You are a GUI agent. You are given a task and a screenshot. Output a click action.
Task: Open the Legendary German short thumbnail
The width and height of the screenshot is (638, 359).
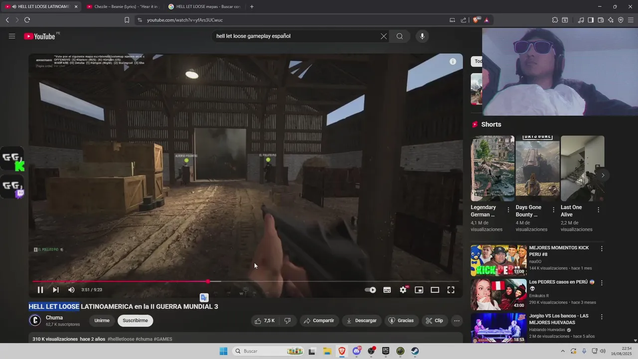pos(492,169)
